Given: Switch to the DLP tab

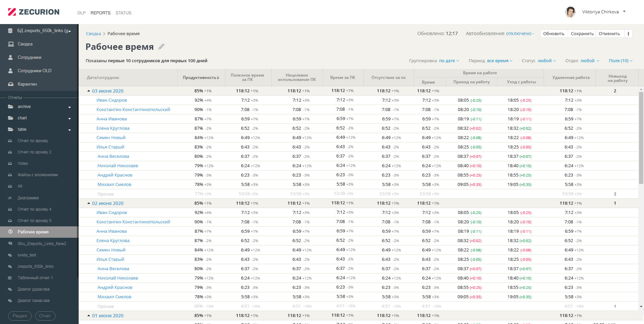Looking at the screenshot, I should click(x=81, y=13).
